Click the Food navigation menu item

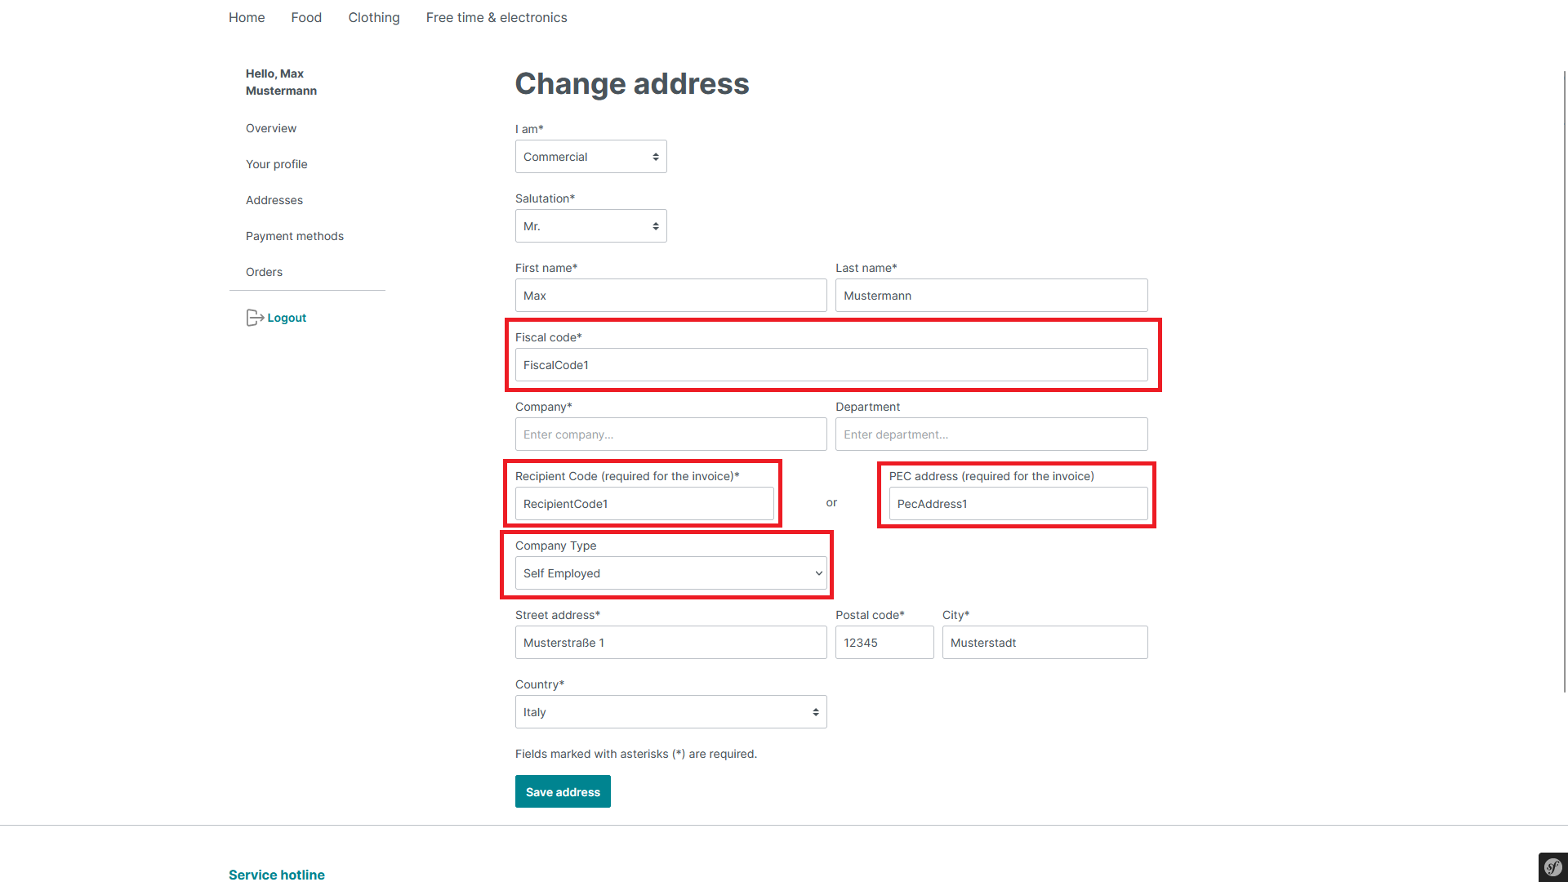(306, 17)
